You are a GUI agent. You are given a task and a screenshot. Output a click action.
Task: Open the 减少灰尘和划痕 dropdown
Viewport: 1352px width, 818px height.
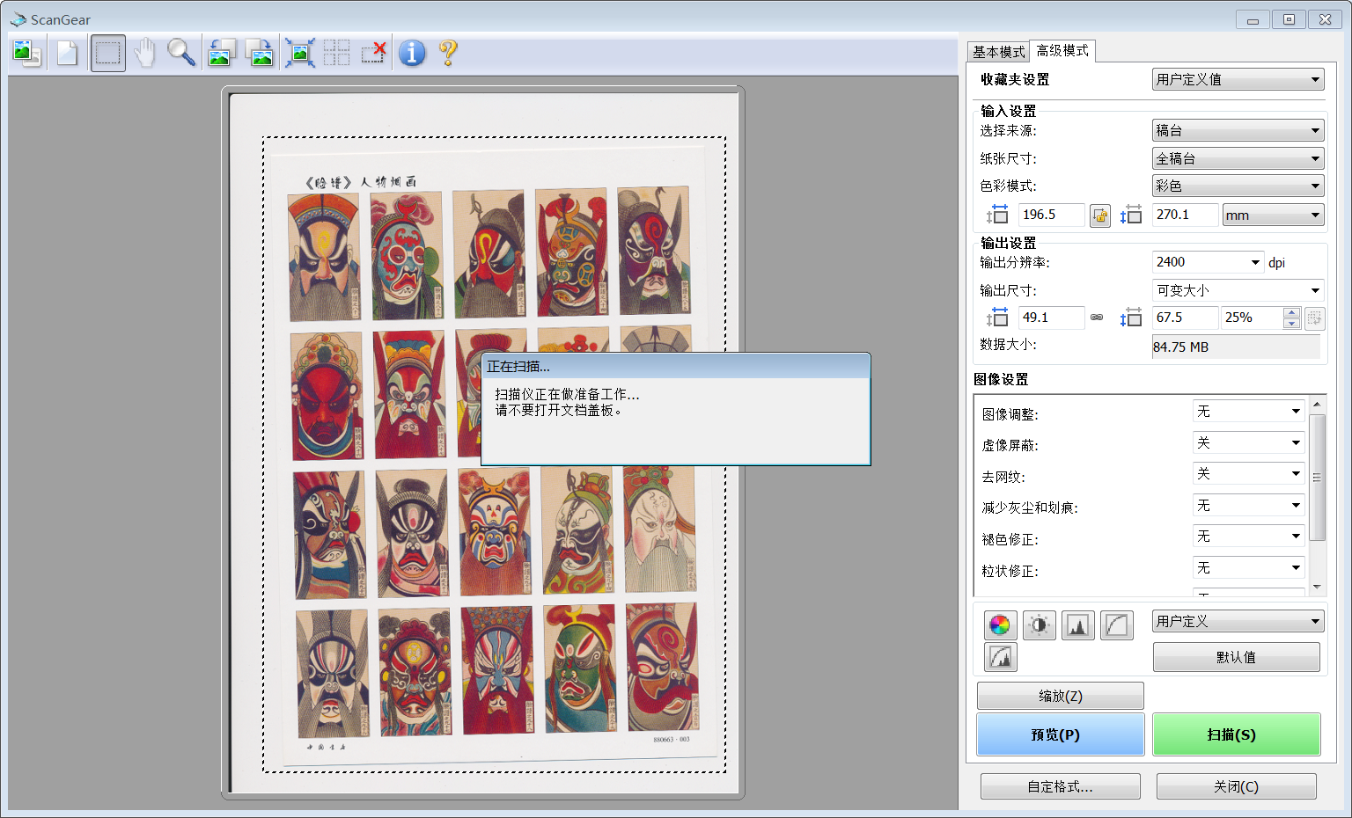(1247, 505)
